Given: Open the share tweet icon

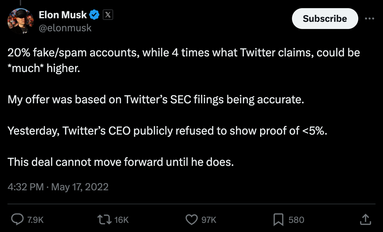Looking at the screenshot, I should click(365, 220).
